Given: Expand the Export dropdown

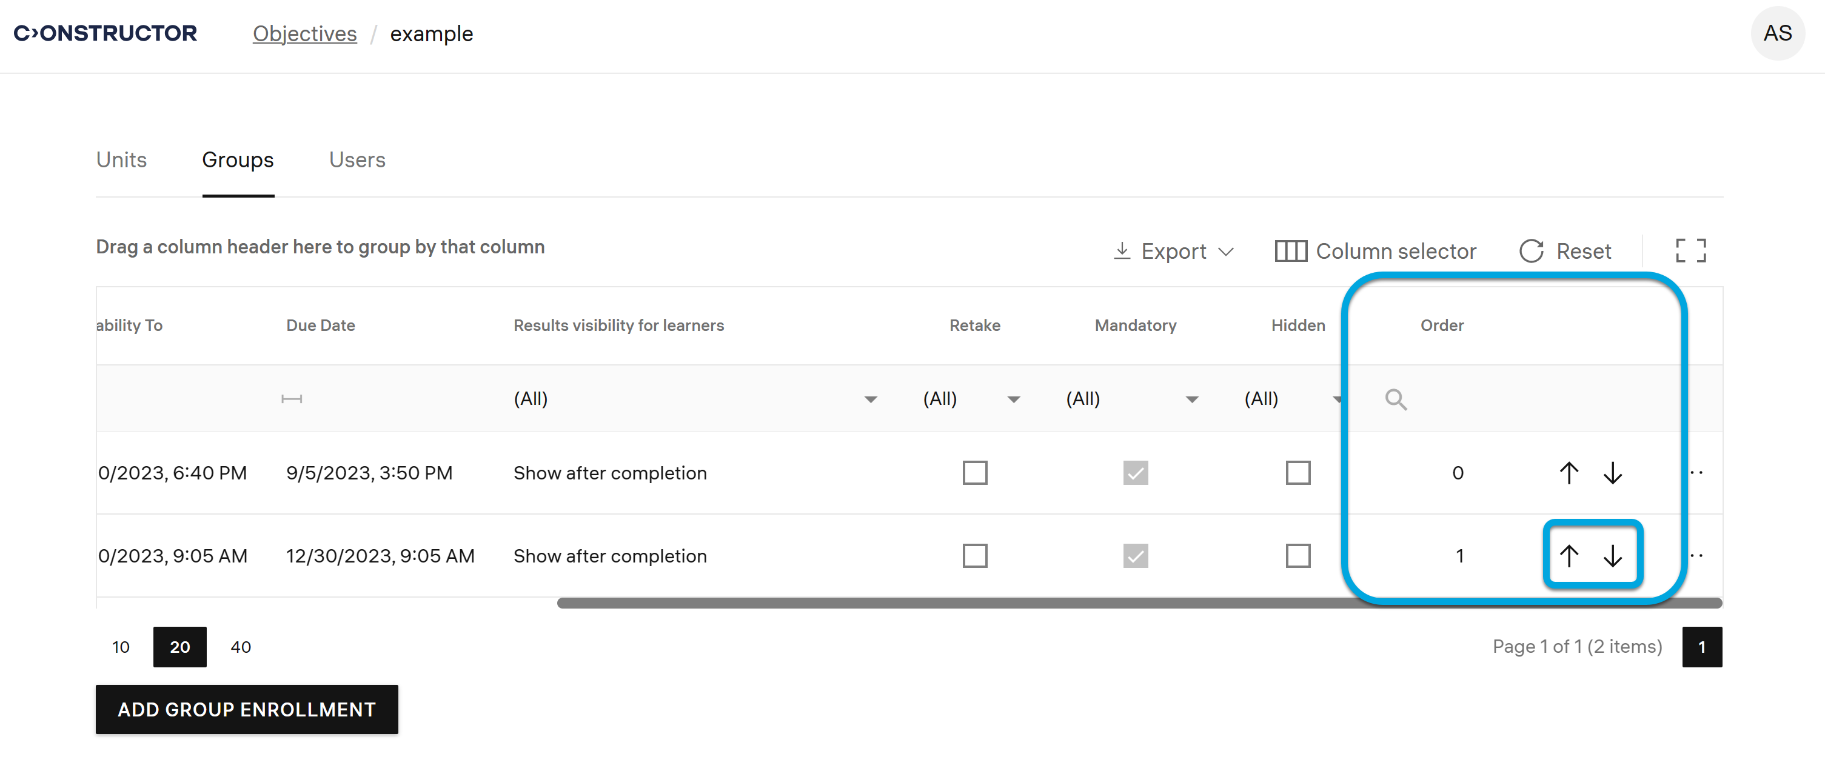Looking at the screenshot, I should [x=1174, y=250].
